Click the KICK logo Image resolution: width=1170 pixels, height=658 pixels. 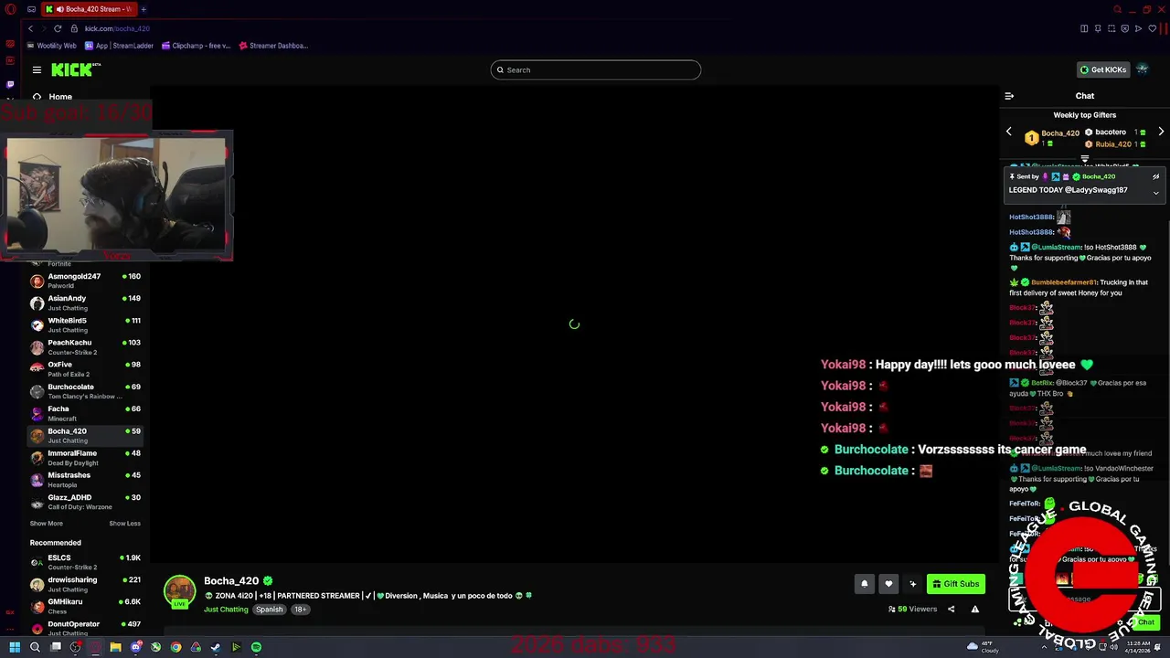[76, 69]
